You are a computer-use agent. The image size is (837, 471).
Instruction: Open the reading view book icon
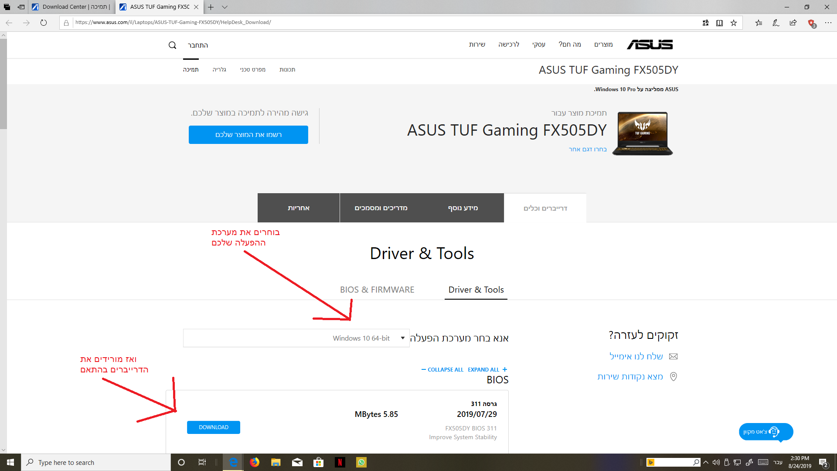point(719,23)
